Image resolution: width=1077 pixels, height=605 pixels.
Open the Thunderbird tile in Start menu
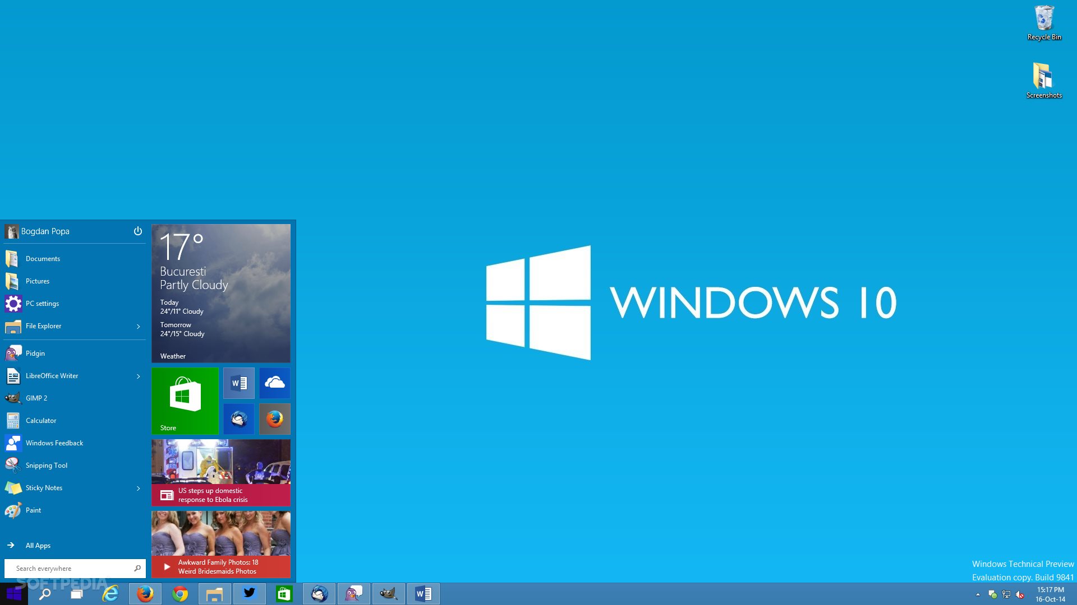[239, 419]
